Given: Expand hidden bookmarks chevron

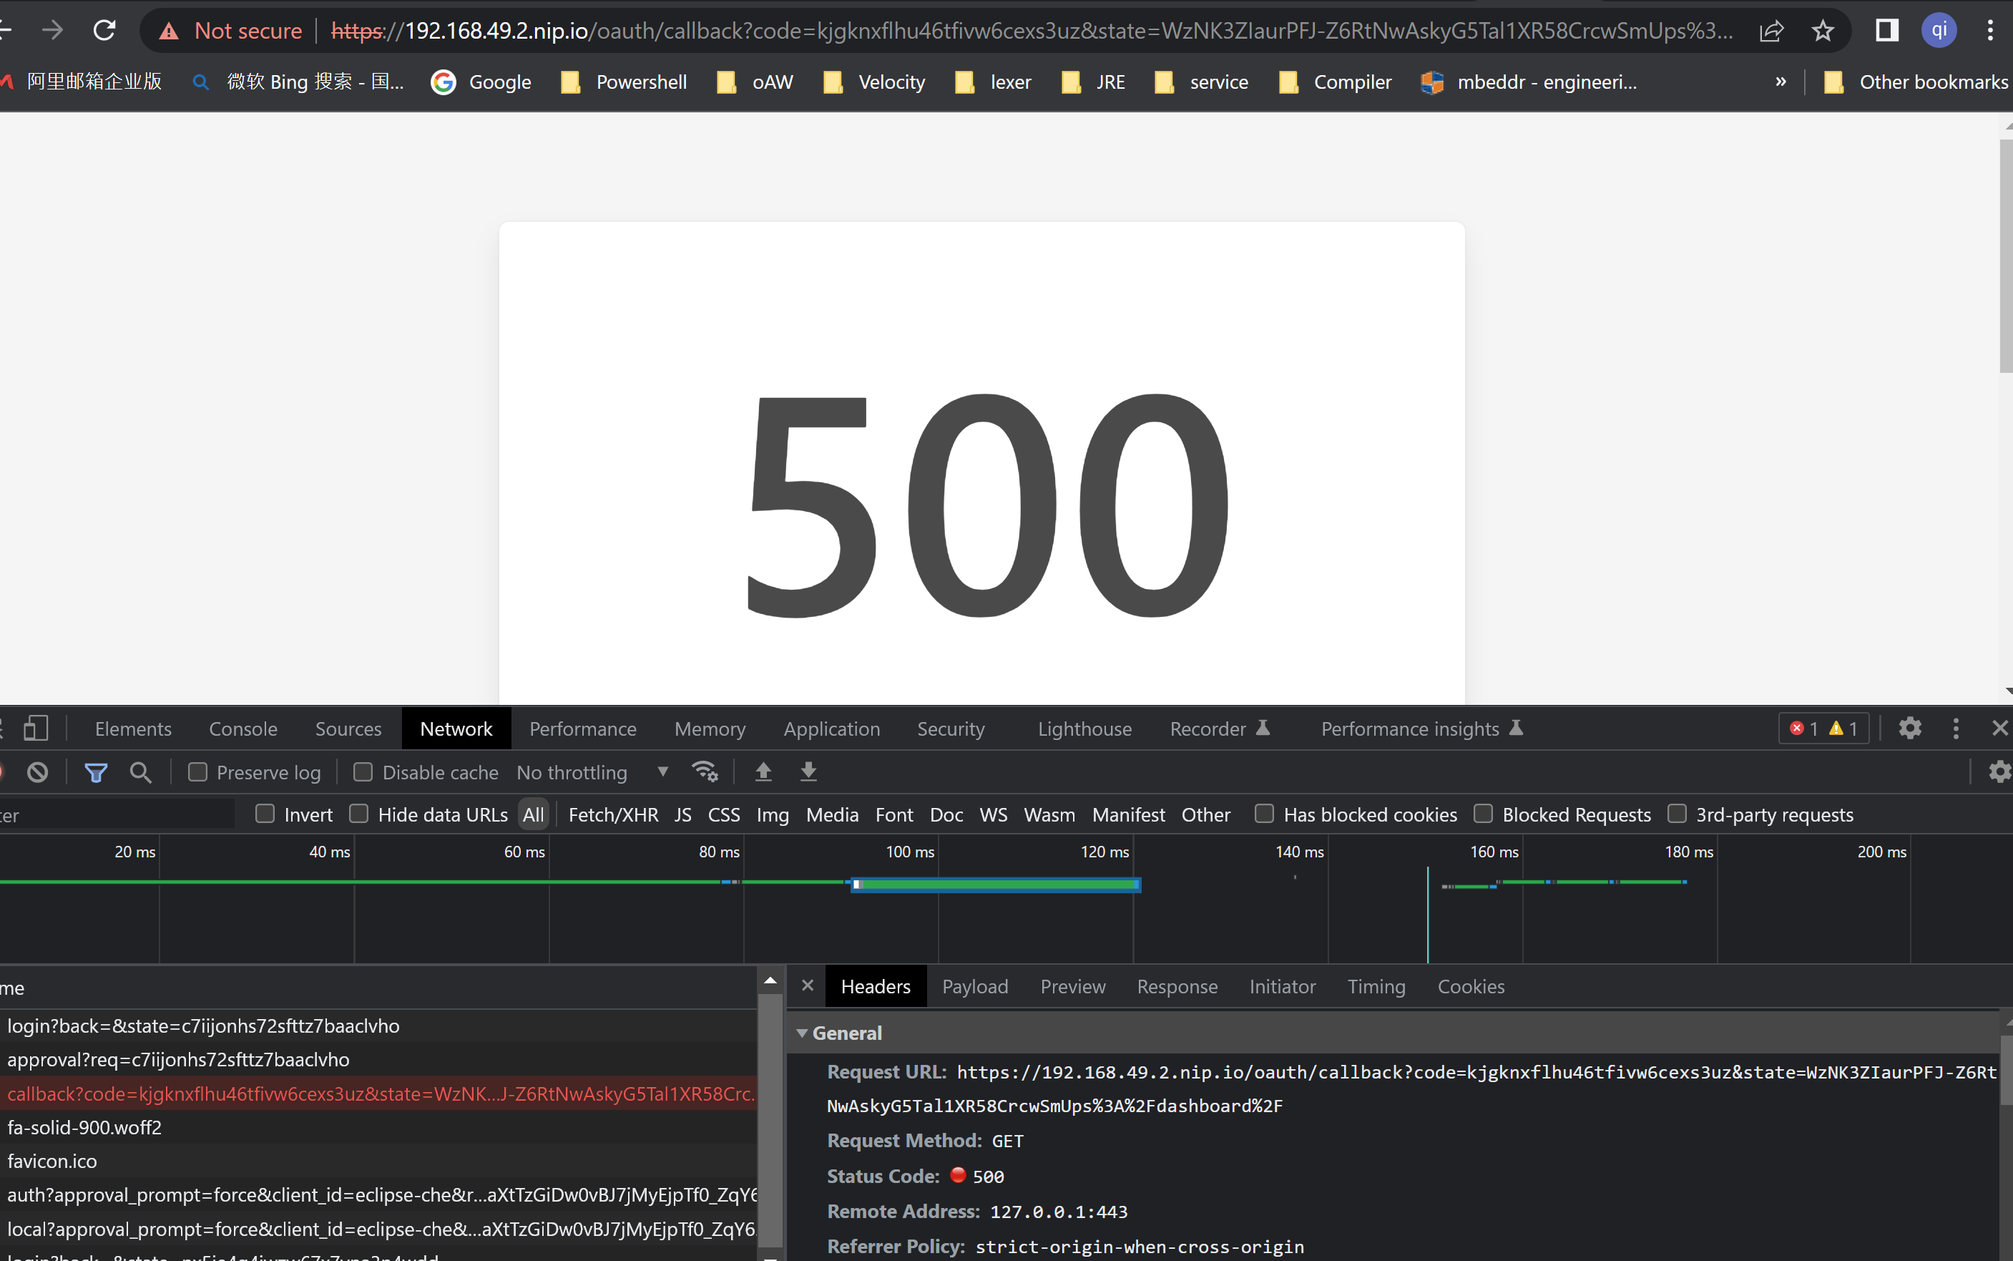Looking at the screenshot, I should pos(1781,82).
